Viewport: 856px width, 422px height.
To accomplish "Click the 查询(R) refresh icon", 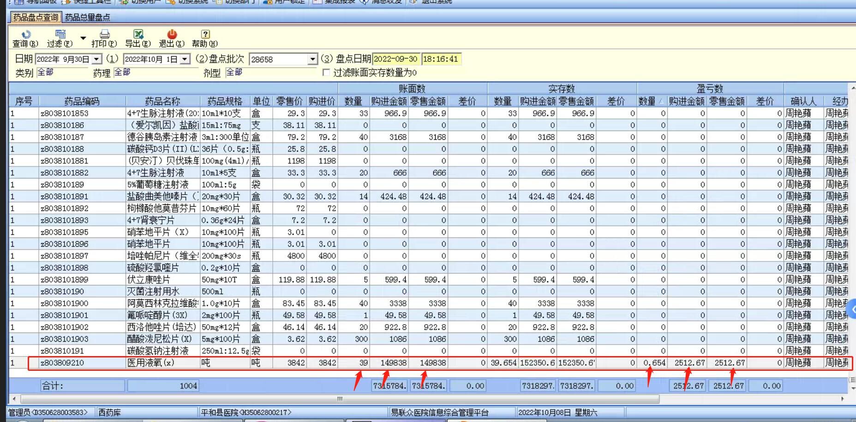I will point(26,35).
